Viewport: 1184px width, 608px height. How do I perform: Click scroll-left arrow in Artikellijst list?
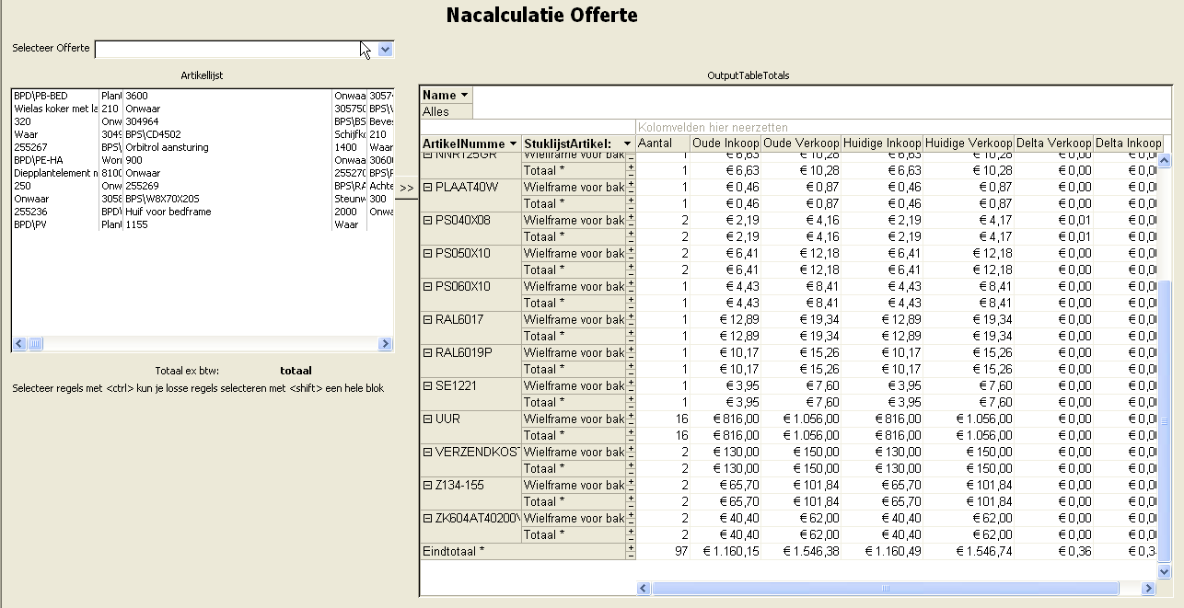[x=18, y=344]
